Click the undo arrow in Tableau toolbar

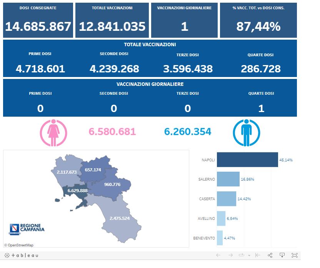218,255
